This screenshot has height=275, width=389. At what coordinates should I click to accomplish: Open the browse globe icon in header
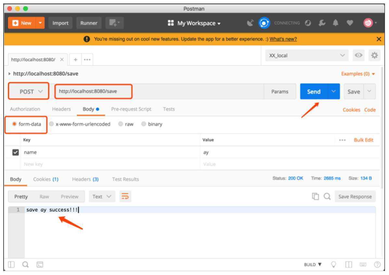308,23
